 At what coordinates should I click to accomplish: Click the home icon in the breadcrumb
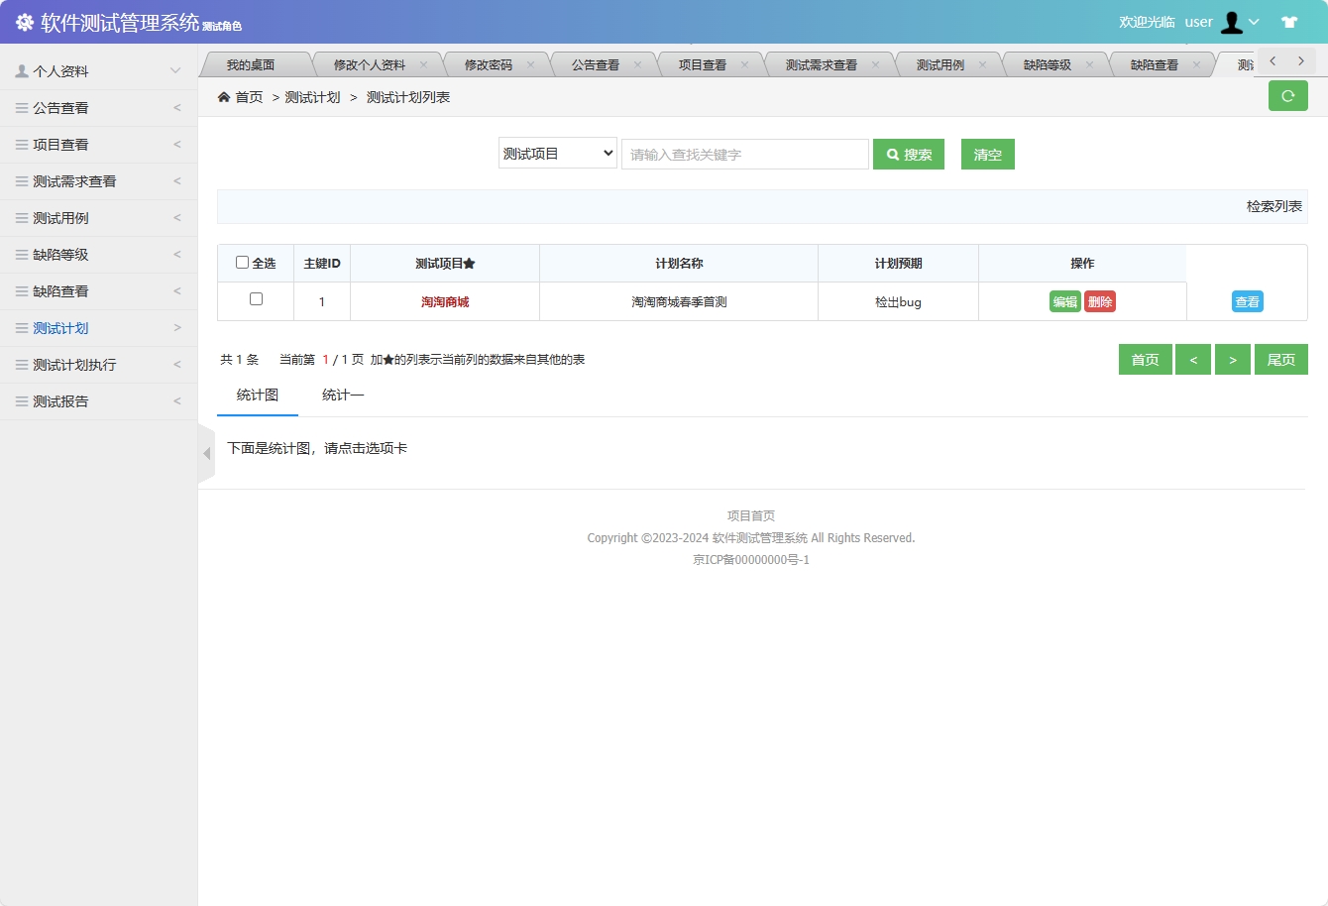click(226, 97)
